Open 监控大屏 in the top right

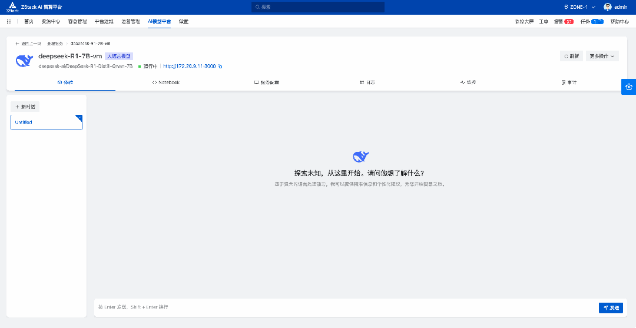pyautogui.click(x=524, y=21)
